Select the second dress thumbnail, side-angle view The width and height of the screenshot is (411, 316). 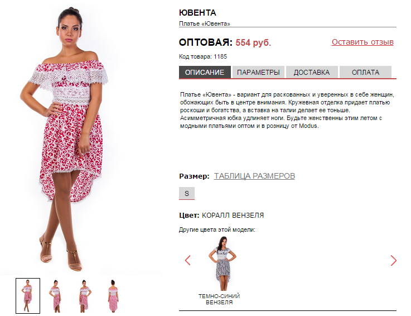(x=55, y=295)
